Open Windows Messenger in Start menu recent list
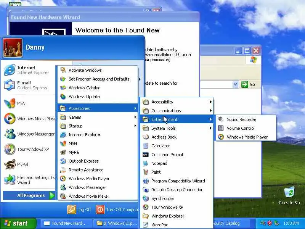Image resolution: width=305 pixels, height=229 pixels. pyautogui.click(x=29, y=134)
